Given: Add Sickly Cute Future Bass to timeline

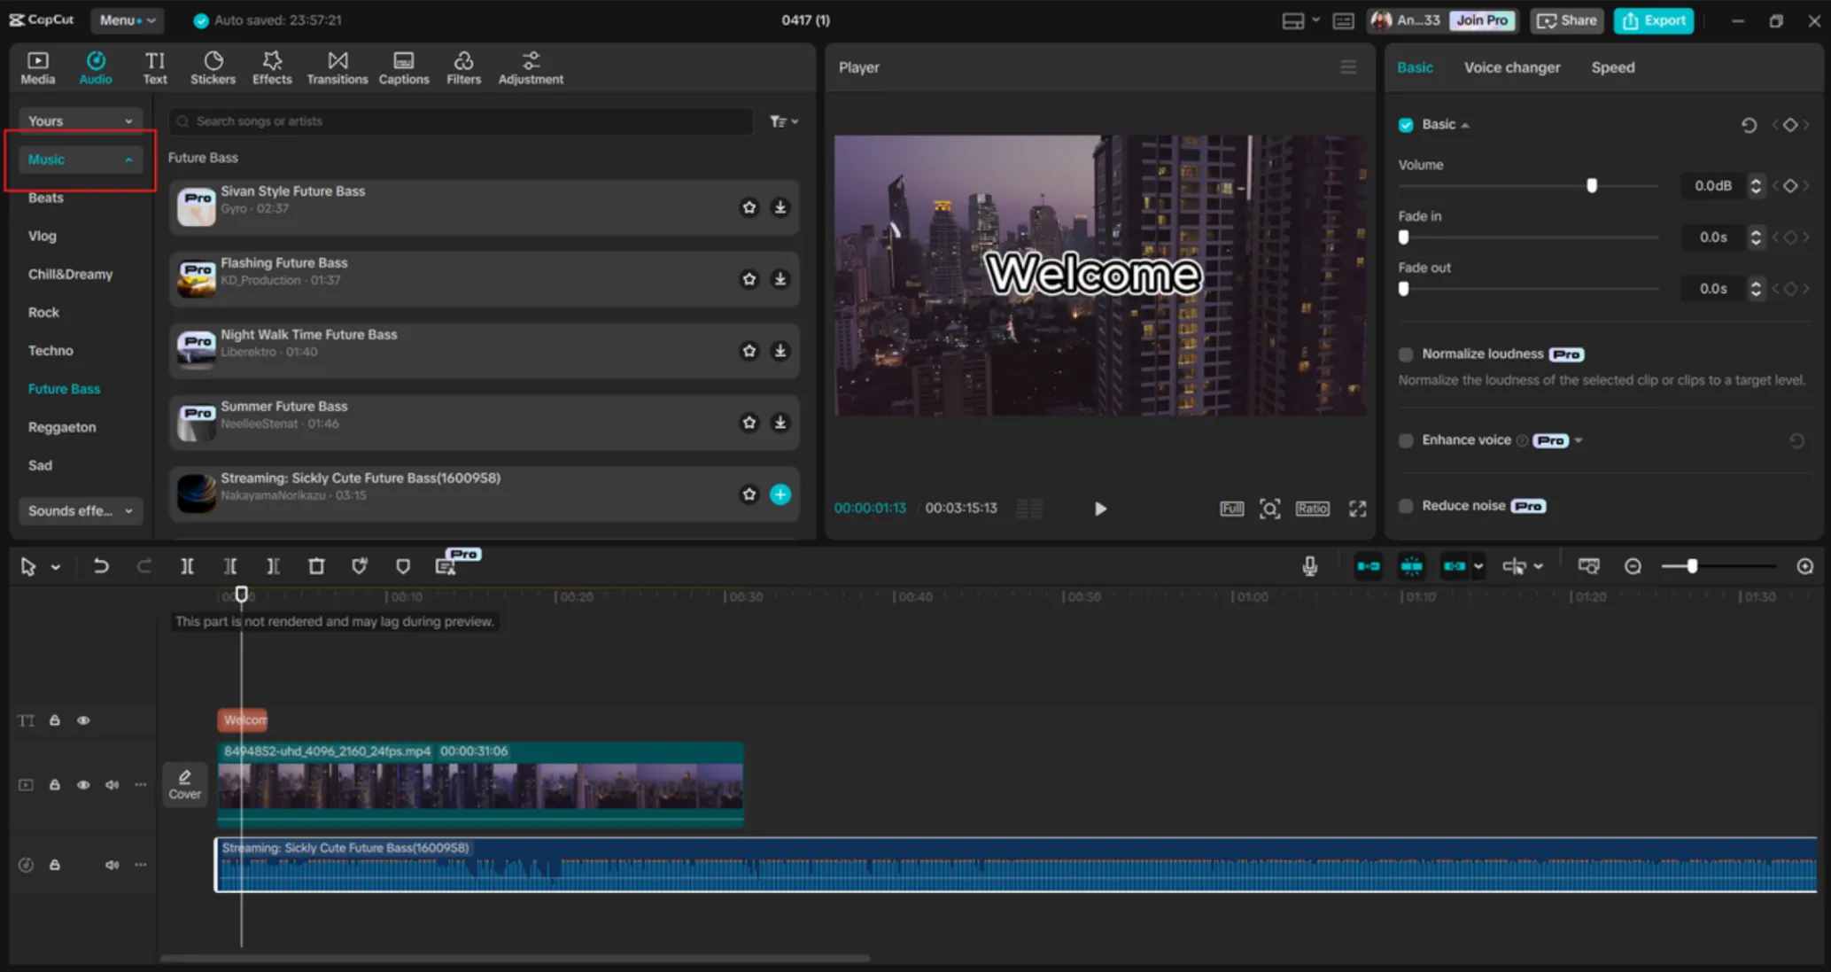Looking at the screenshot, I should [780, 494].
